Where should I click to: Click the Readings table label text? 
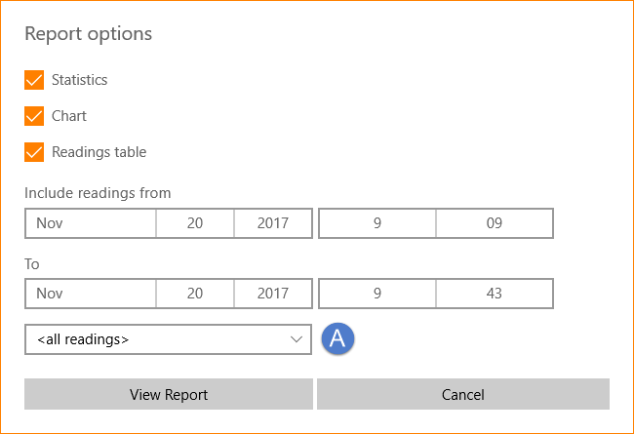pos(99,152)
